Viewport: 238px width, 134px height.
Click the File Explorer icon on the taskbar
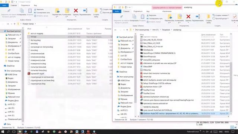[x=20, y=131]
